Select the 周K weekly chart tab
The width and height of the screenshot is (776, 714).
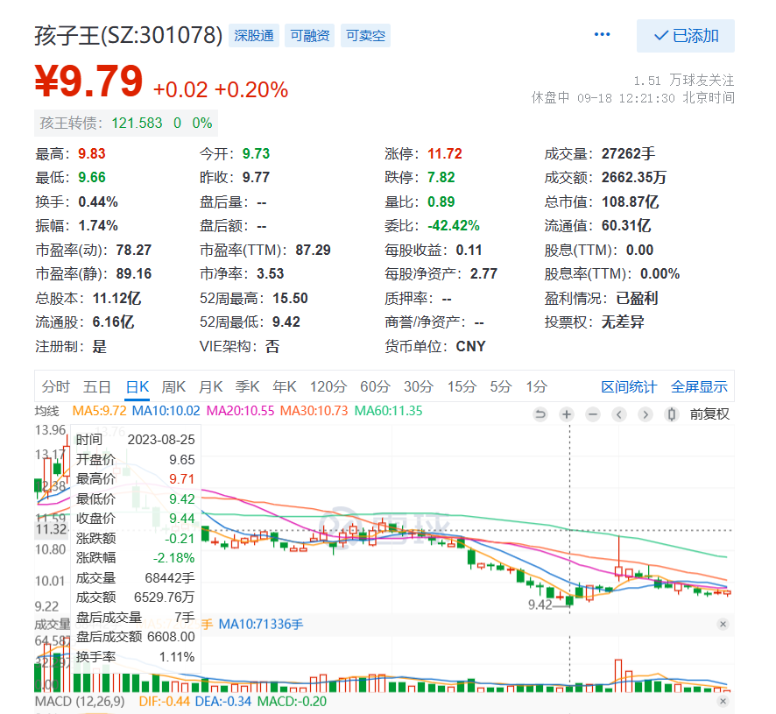pos(173,386)
